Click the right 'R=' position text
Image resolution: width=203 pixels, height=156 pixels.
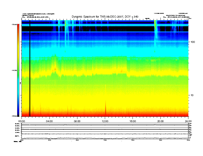click(176, 17)
